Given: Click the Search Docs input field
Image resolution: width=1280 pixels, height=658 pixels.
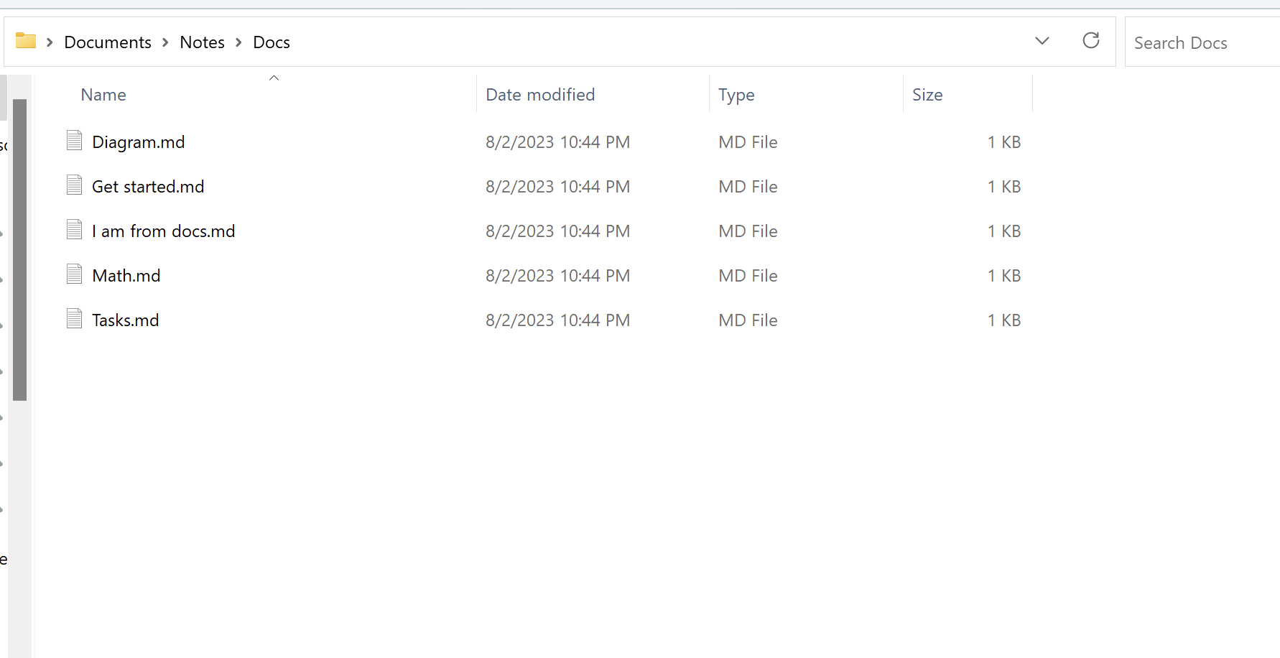Looking at the screenshot, I should (1200, 43).
